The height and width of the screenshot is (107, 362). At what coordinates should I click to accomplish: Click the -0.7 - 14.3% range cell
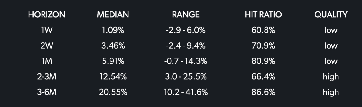(x=186, y=61)
